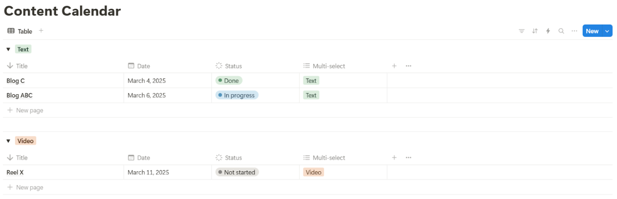This screenshot has width=617, height=199.
Task: Add a New page under Video group
Action: (x=29, y=188)
